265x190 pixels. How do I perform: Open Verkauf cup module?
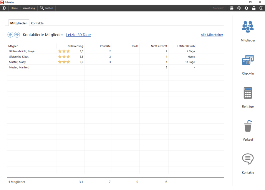[248, 130]
